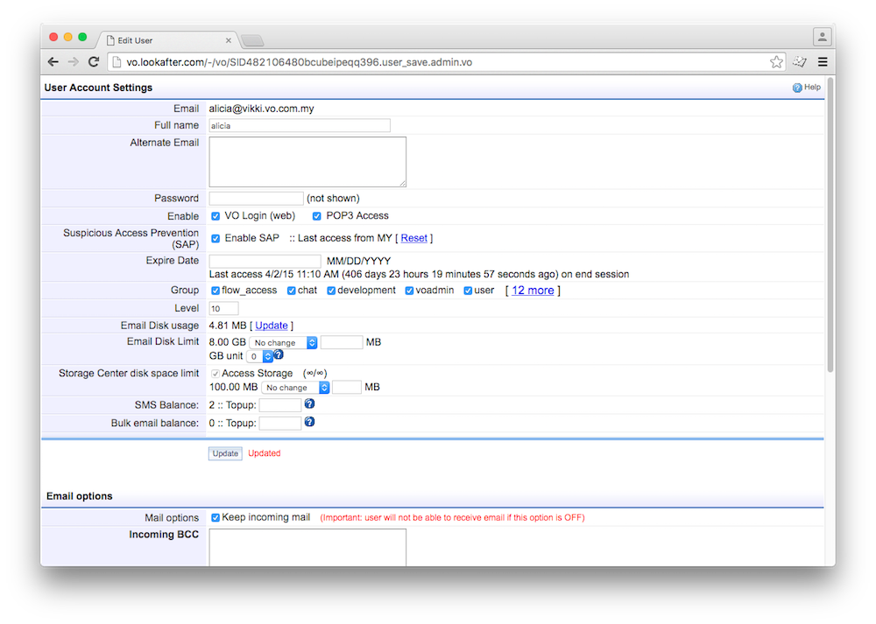876x624 pixels.
Task: Click the browser forward arrow
Action: click(74, 62)
